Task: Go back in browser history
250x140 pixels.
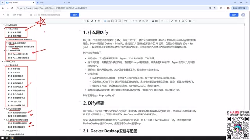Action: pos(3,8)
